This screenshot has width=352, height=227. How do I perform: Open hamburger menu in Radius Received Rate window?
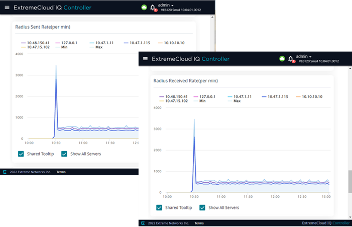(146, 59)
